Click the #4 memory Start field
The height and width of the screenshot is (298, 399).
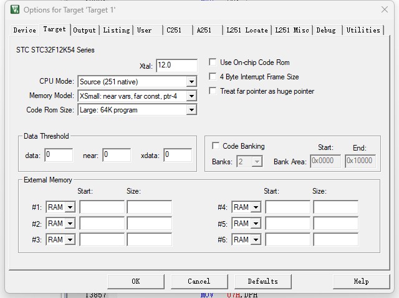[288, 207]
